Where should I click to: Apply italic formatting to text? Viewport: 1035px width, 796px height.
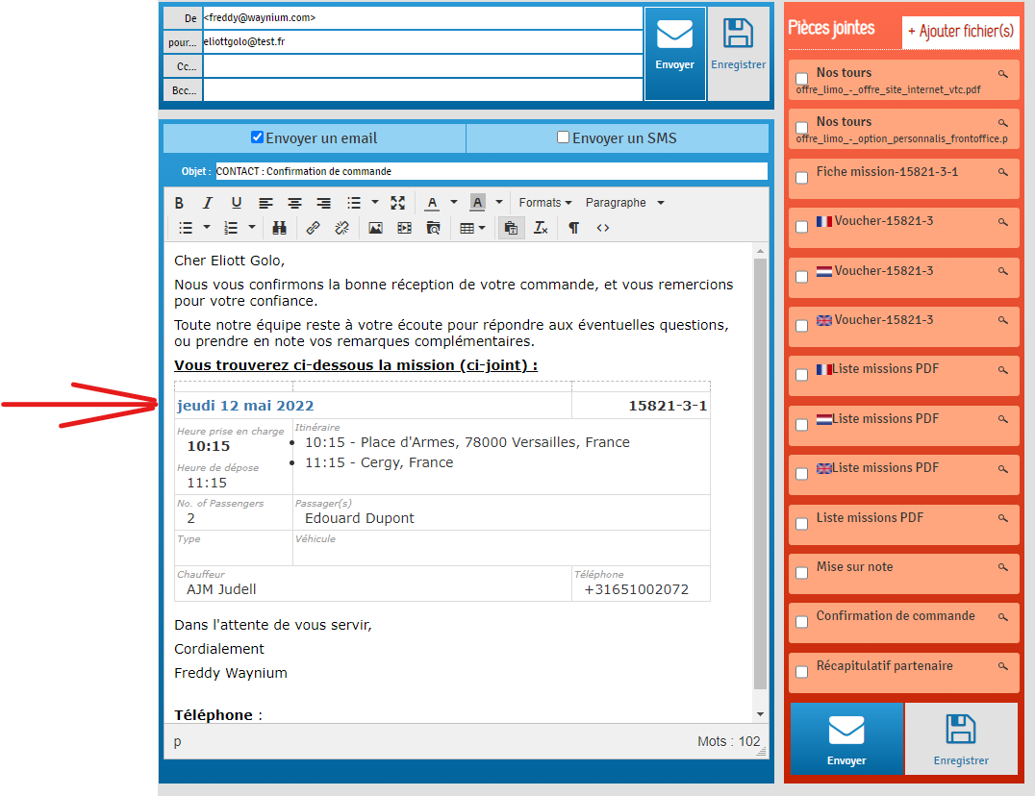pyautogui.click(x=207, y=203)
